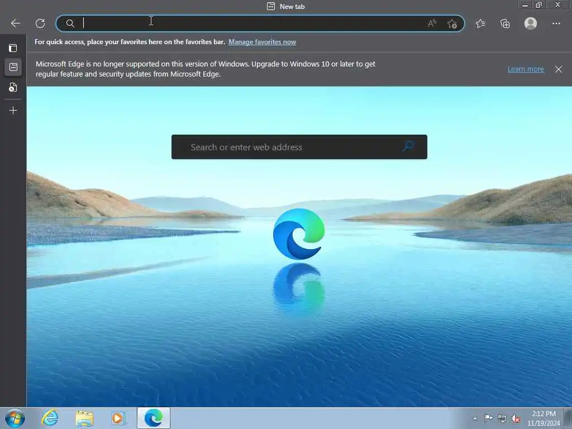
Task: Go back using the back arrow
Action: click(x=16, y=23)
